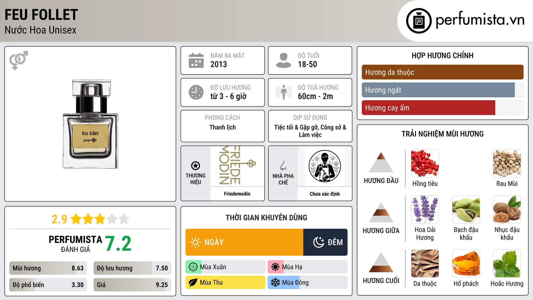Click the nose icon for perfumer
Viewport: 533px width, 300px height.
pos(283,166)
